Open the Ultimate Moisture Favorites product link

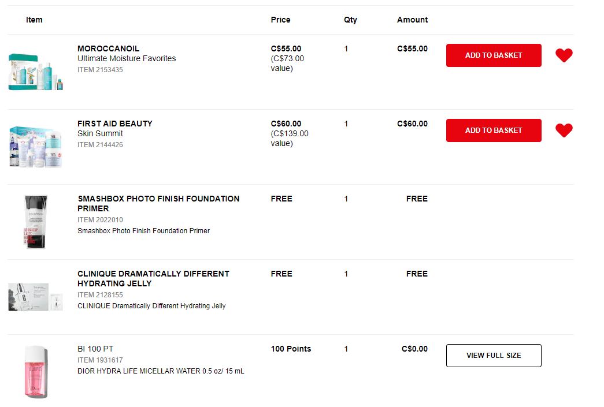127,58
